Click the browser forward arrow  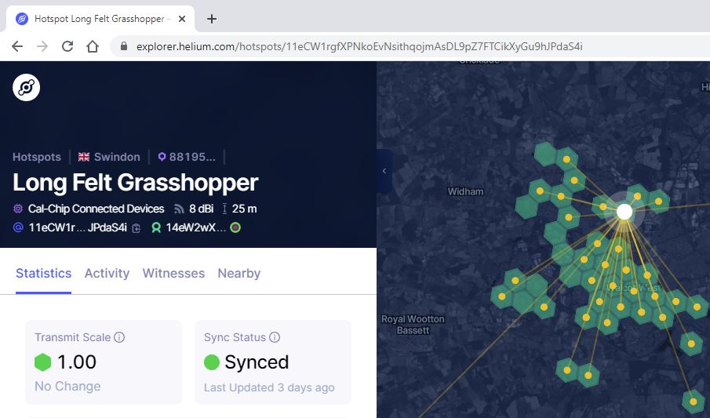(42, 46)
